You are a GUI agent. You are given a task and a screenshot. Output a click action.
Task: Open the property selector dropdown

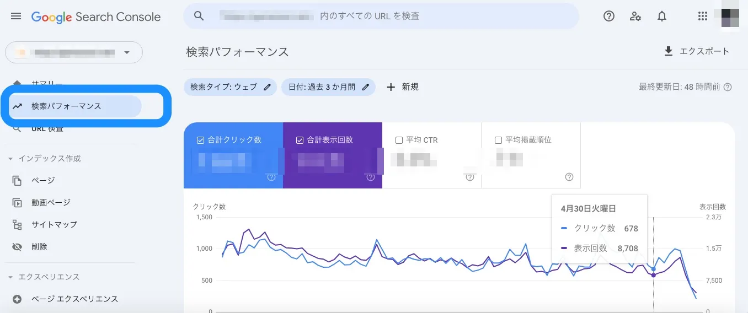pos(74,52)
